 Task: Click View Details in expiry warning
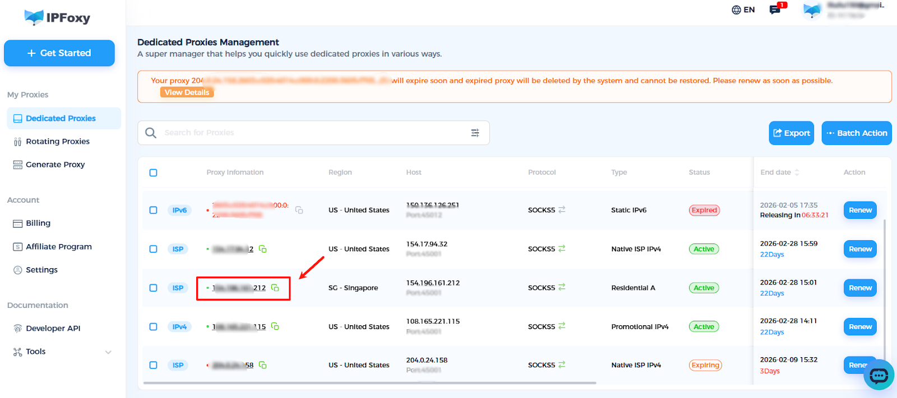point(187,92)
